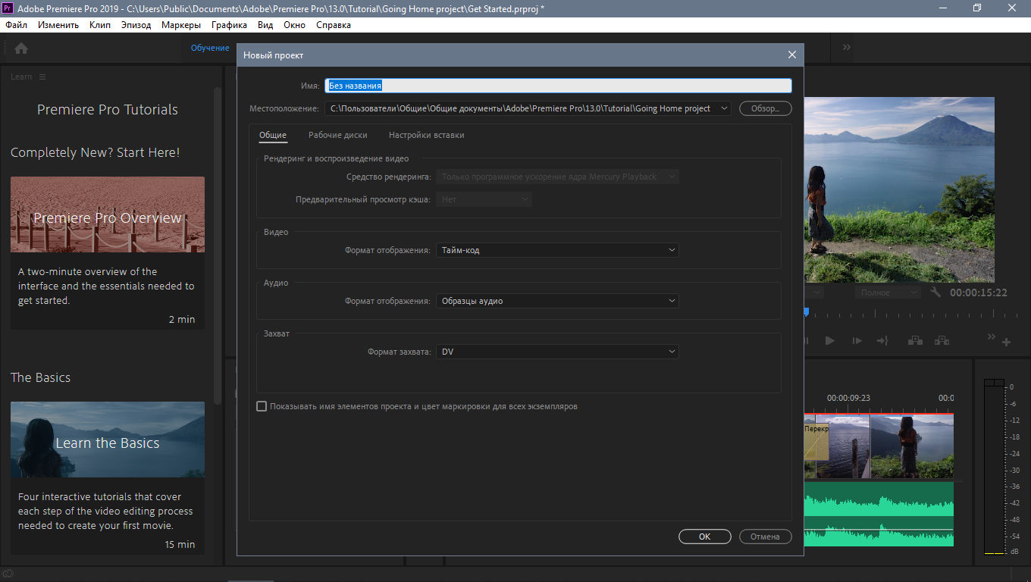
Task: Open the Learn panel hamburger menu
Action: (42, 76)
